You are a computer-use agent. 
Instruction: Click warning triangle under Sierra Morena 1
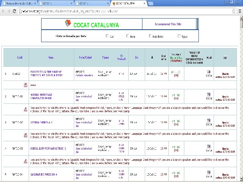pos(26,135)
